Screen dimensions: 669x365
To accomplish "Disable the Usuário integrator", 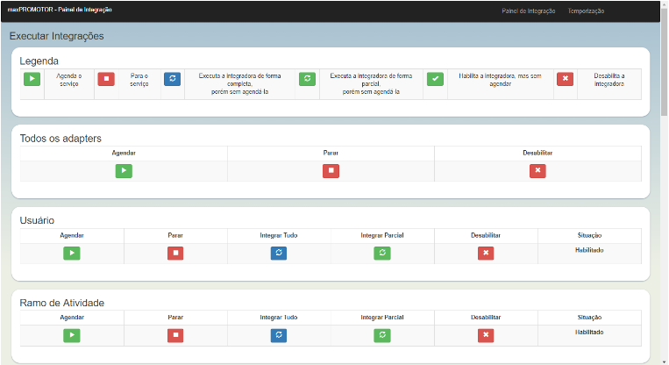I will tap(486, 254).
